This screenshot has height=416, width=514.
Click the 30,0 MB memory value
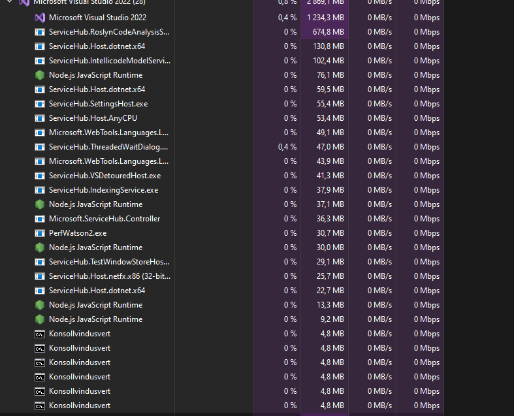click(330, 248)
